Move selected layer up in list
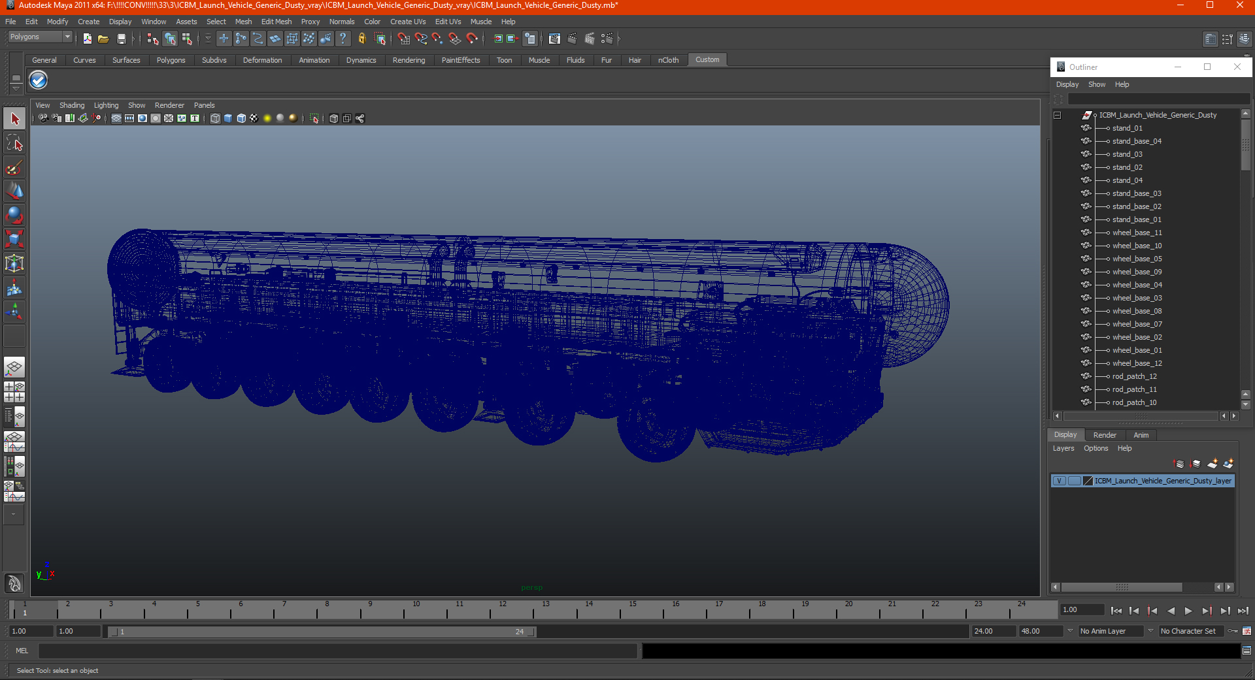 coord(1179,464)
